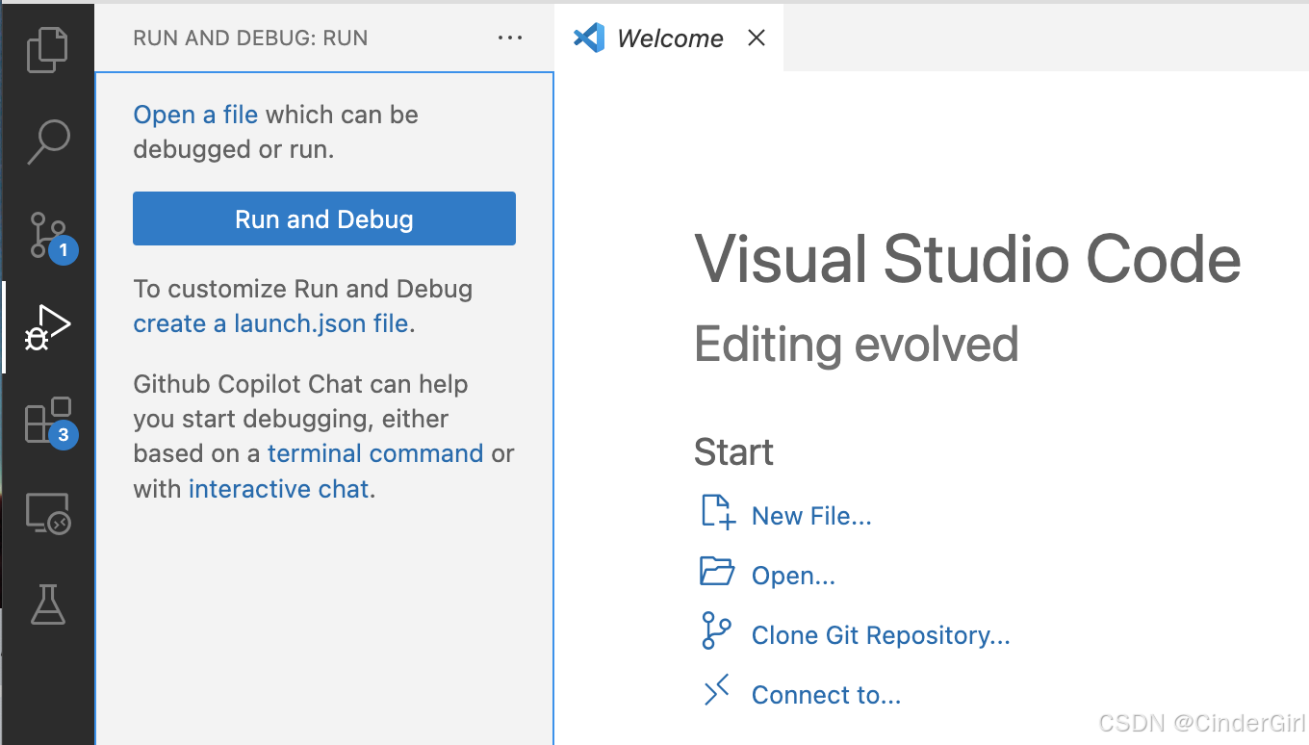
Task: Click the 'interactive chat' link
Action: 279,489
